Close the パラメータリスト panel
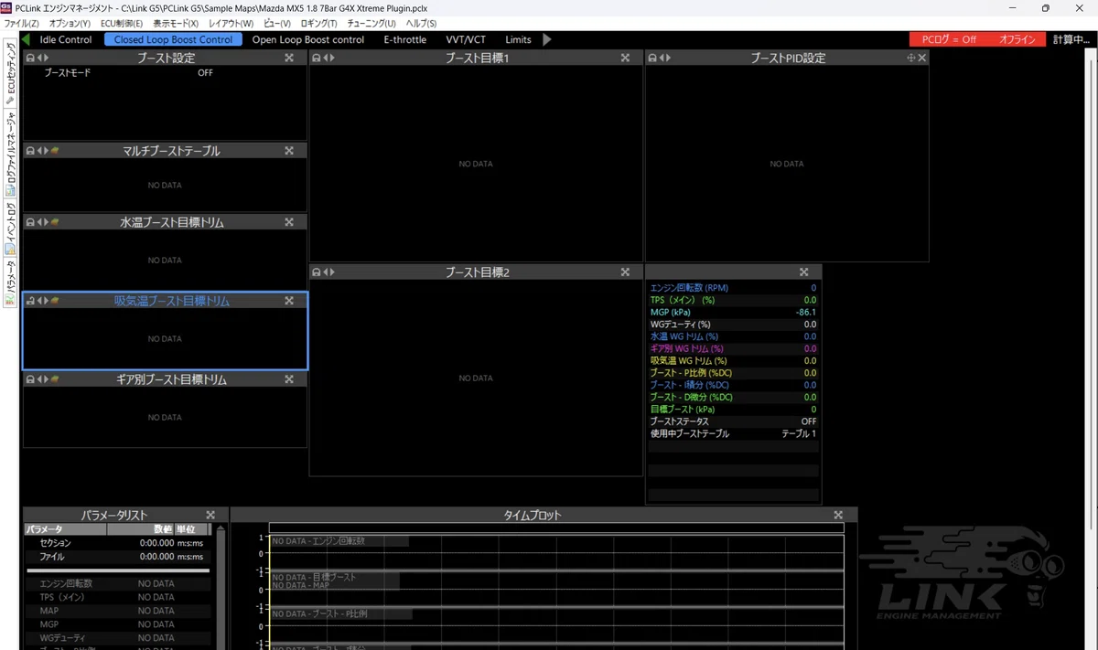The image size is (1098, 650). pos(210,516)
